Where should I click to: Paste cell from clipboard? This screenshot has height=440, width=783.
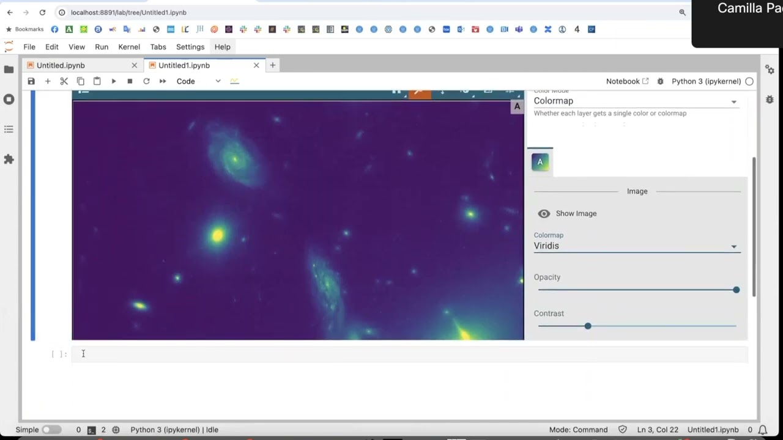[x=97, y=81]
